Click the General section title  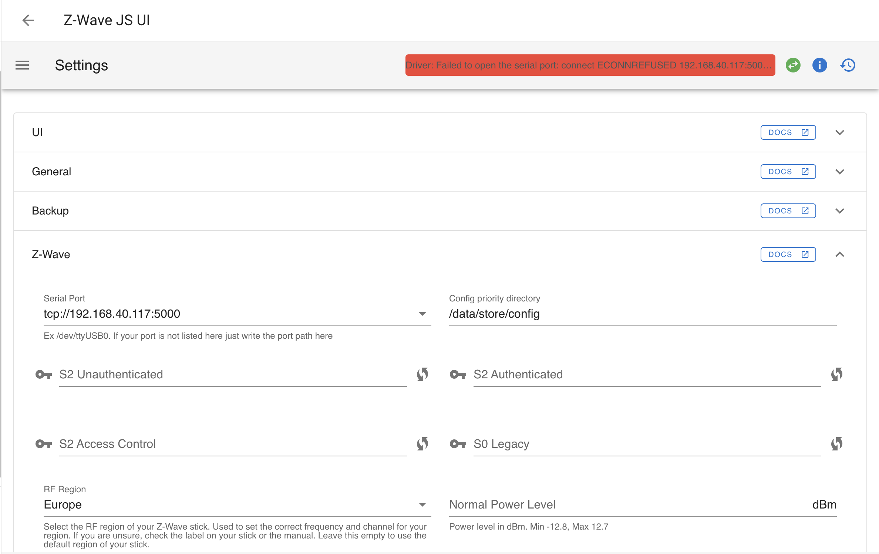51,172
